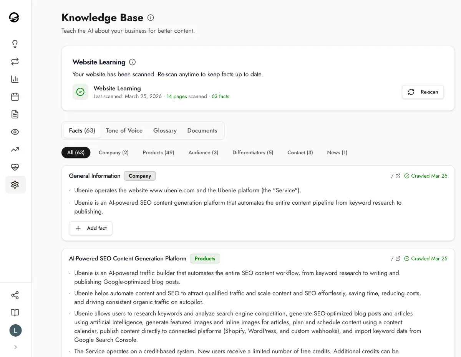Click the share nodes icon
Viewport: 461px width, 357px height.
click(x=15, y=295)
